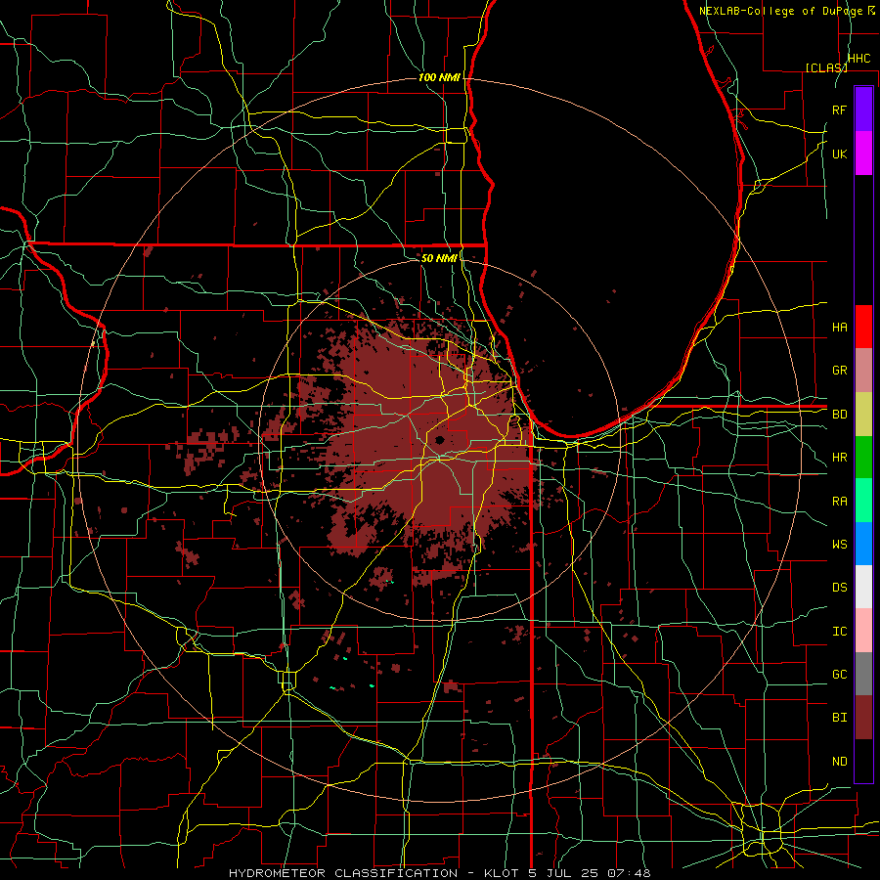Click the GR pink legend swatch
Image resolution: width=880 pixels, height=880 pixels.
pos(863,371)
